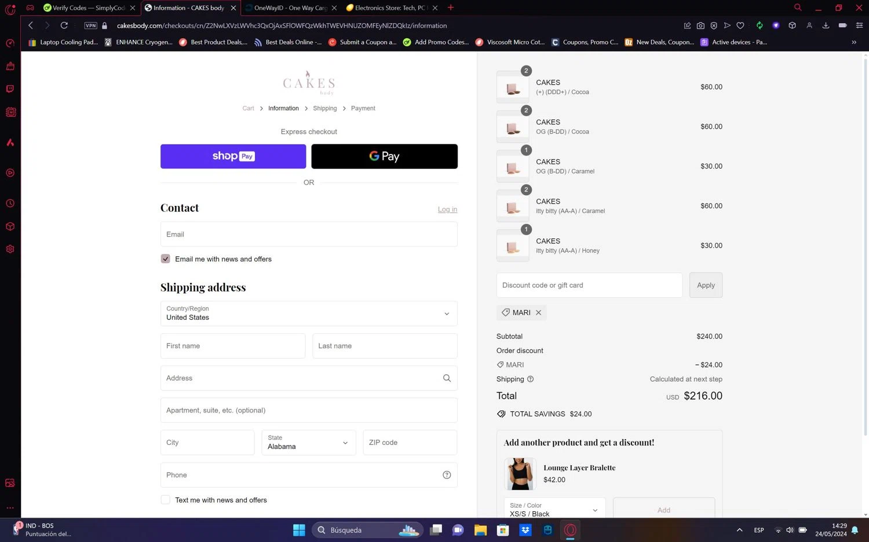This screenshot has height=542, width=869.
Task: Open History clock icon in sidebar
Action: click(10, 204)
